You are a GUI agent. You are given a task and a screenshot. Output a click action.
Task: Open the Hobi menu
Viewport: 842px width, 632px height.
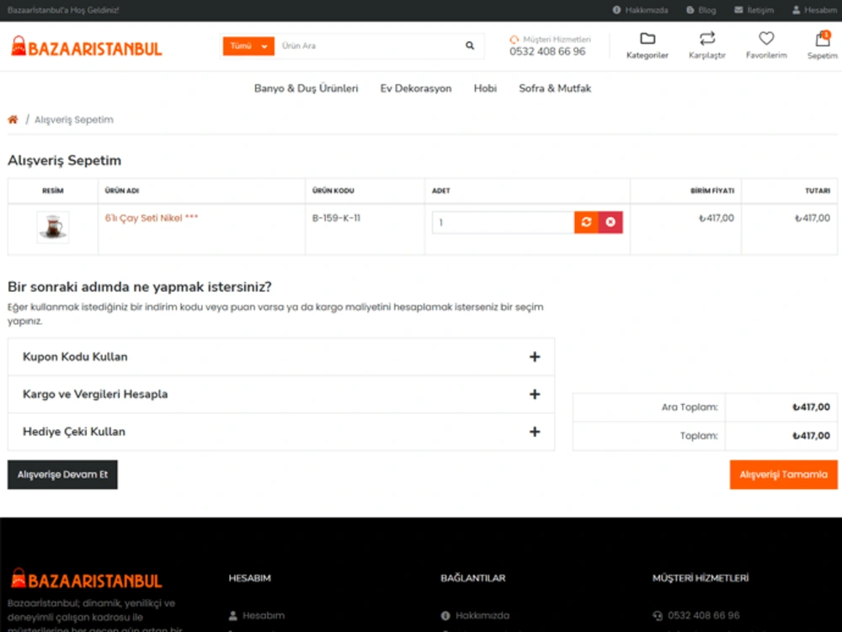point(485,88)
